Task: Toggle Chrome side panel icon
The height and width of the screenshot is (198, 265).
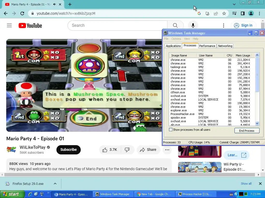Action: tap(243, 13)
